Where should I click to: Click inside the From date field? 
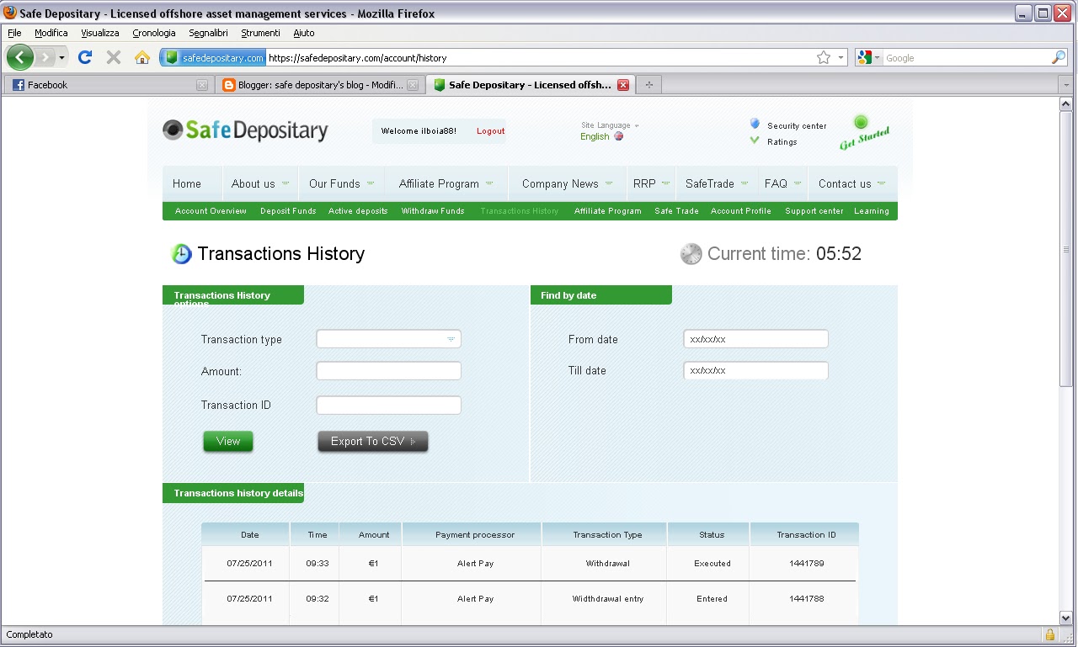[755, 339]
